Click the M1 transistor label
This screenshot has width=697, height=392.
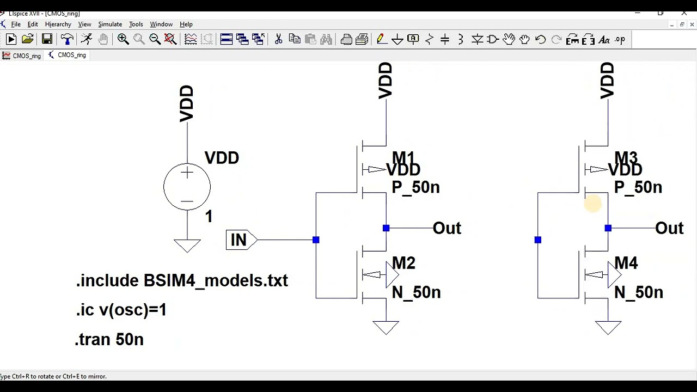(x=403, y=157)
